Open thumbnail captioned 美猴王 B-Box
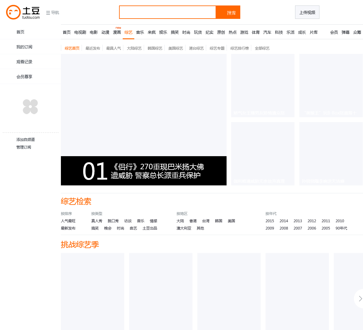The image size is (363, 330). pos(331,86)
